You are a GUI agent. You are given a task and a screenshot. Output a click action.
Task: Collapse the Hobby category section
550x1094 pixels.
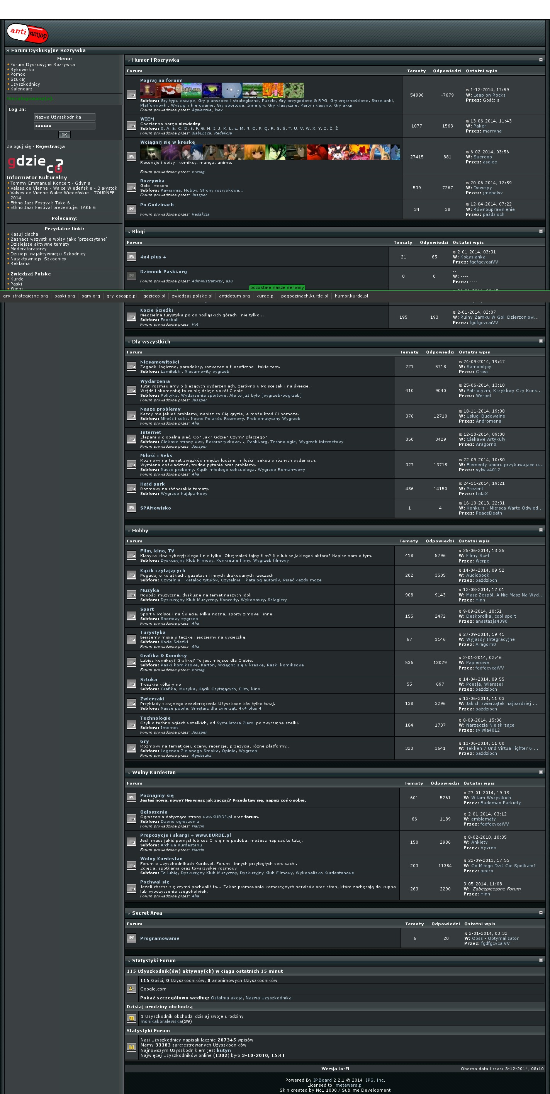tap(541, 530)
